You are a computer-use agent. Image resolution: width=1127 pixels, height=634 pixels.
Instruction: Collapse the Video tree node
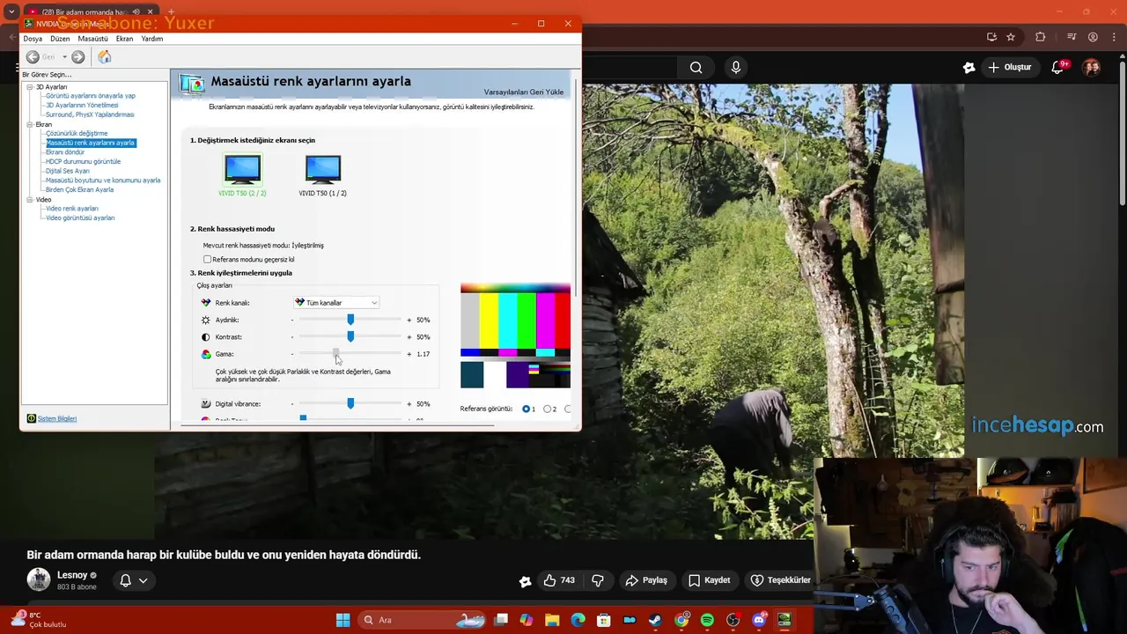[30, 200]
